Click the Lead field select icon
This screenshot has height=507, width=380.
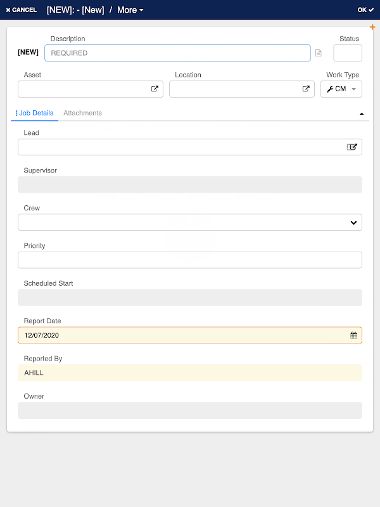point(352,147)
